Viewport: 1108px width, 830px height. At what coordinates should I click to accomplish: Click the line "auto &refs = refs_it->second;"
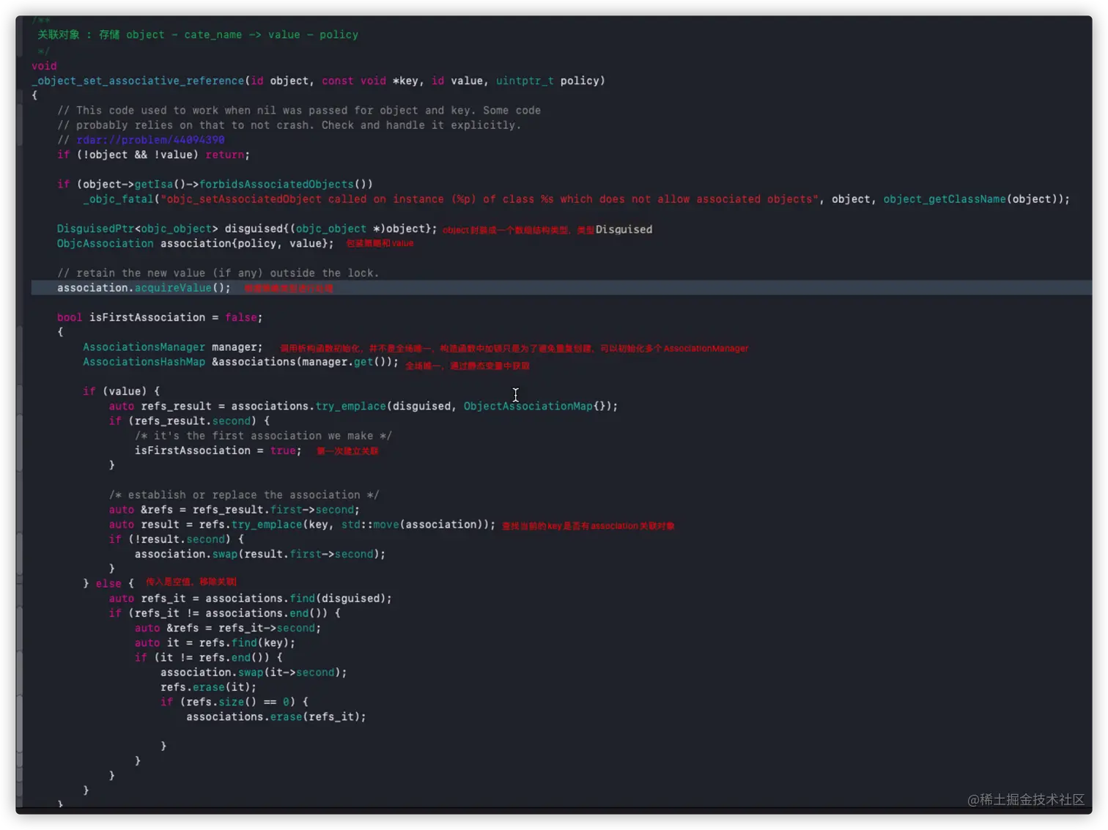228,628
